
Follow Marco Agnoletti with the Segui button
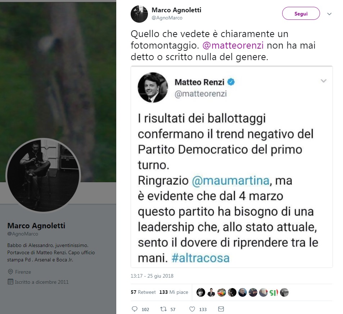[x=301, y=14]
